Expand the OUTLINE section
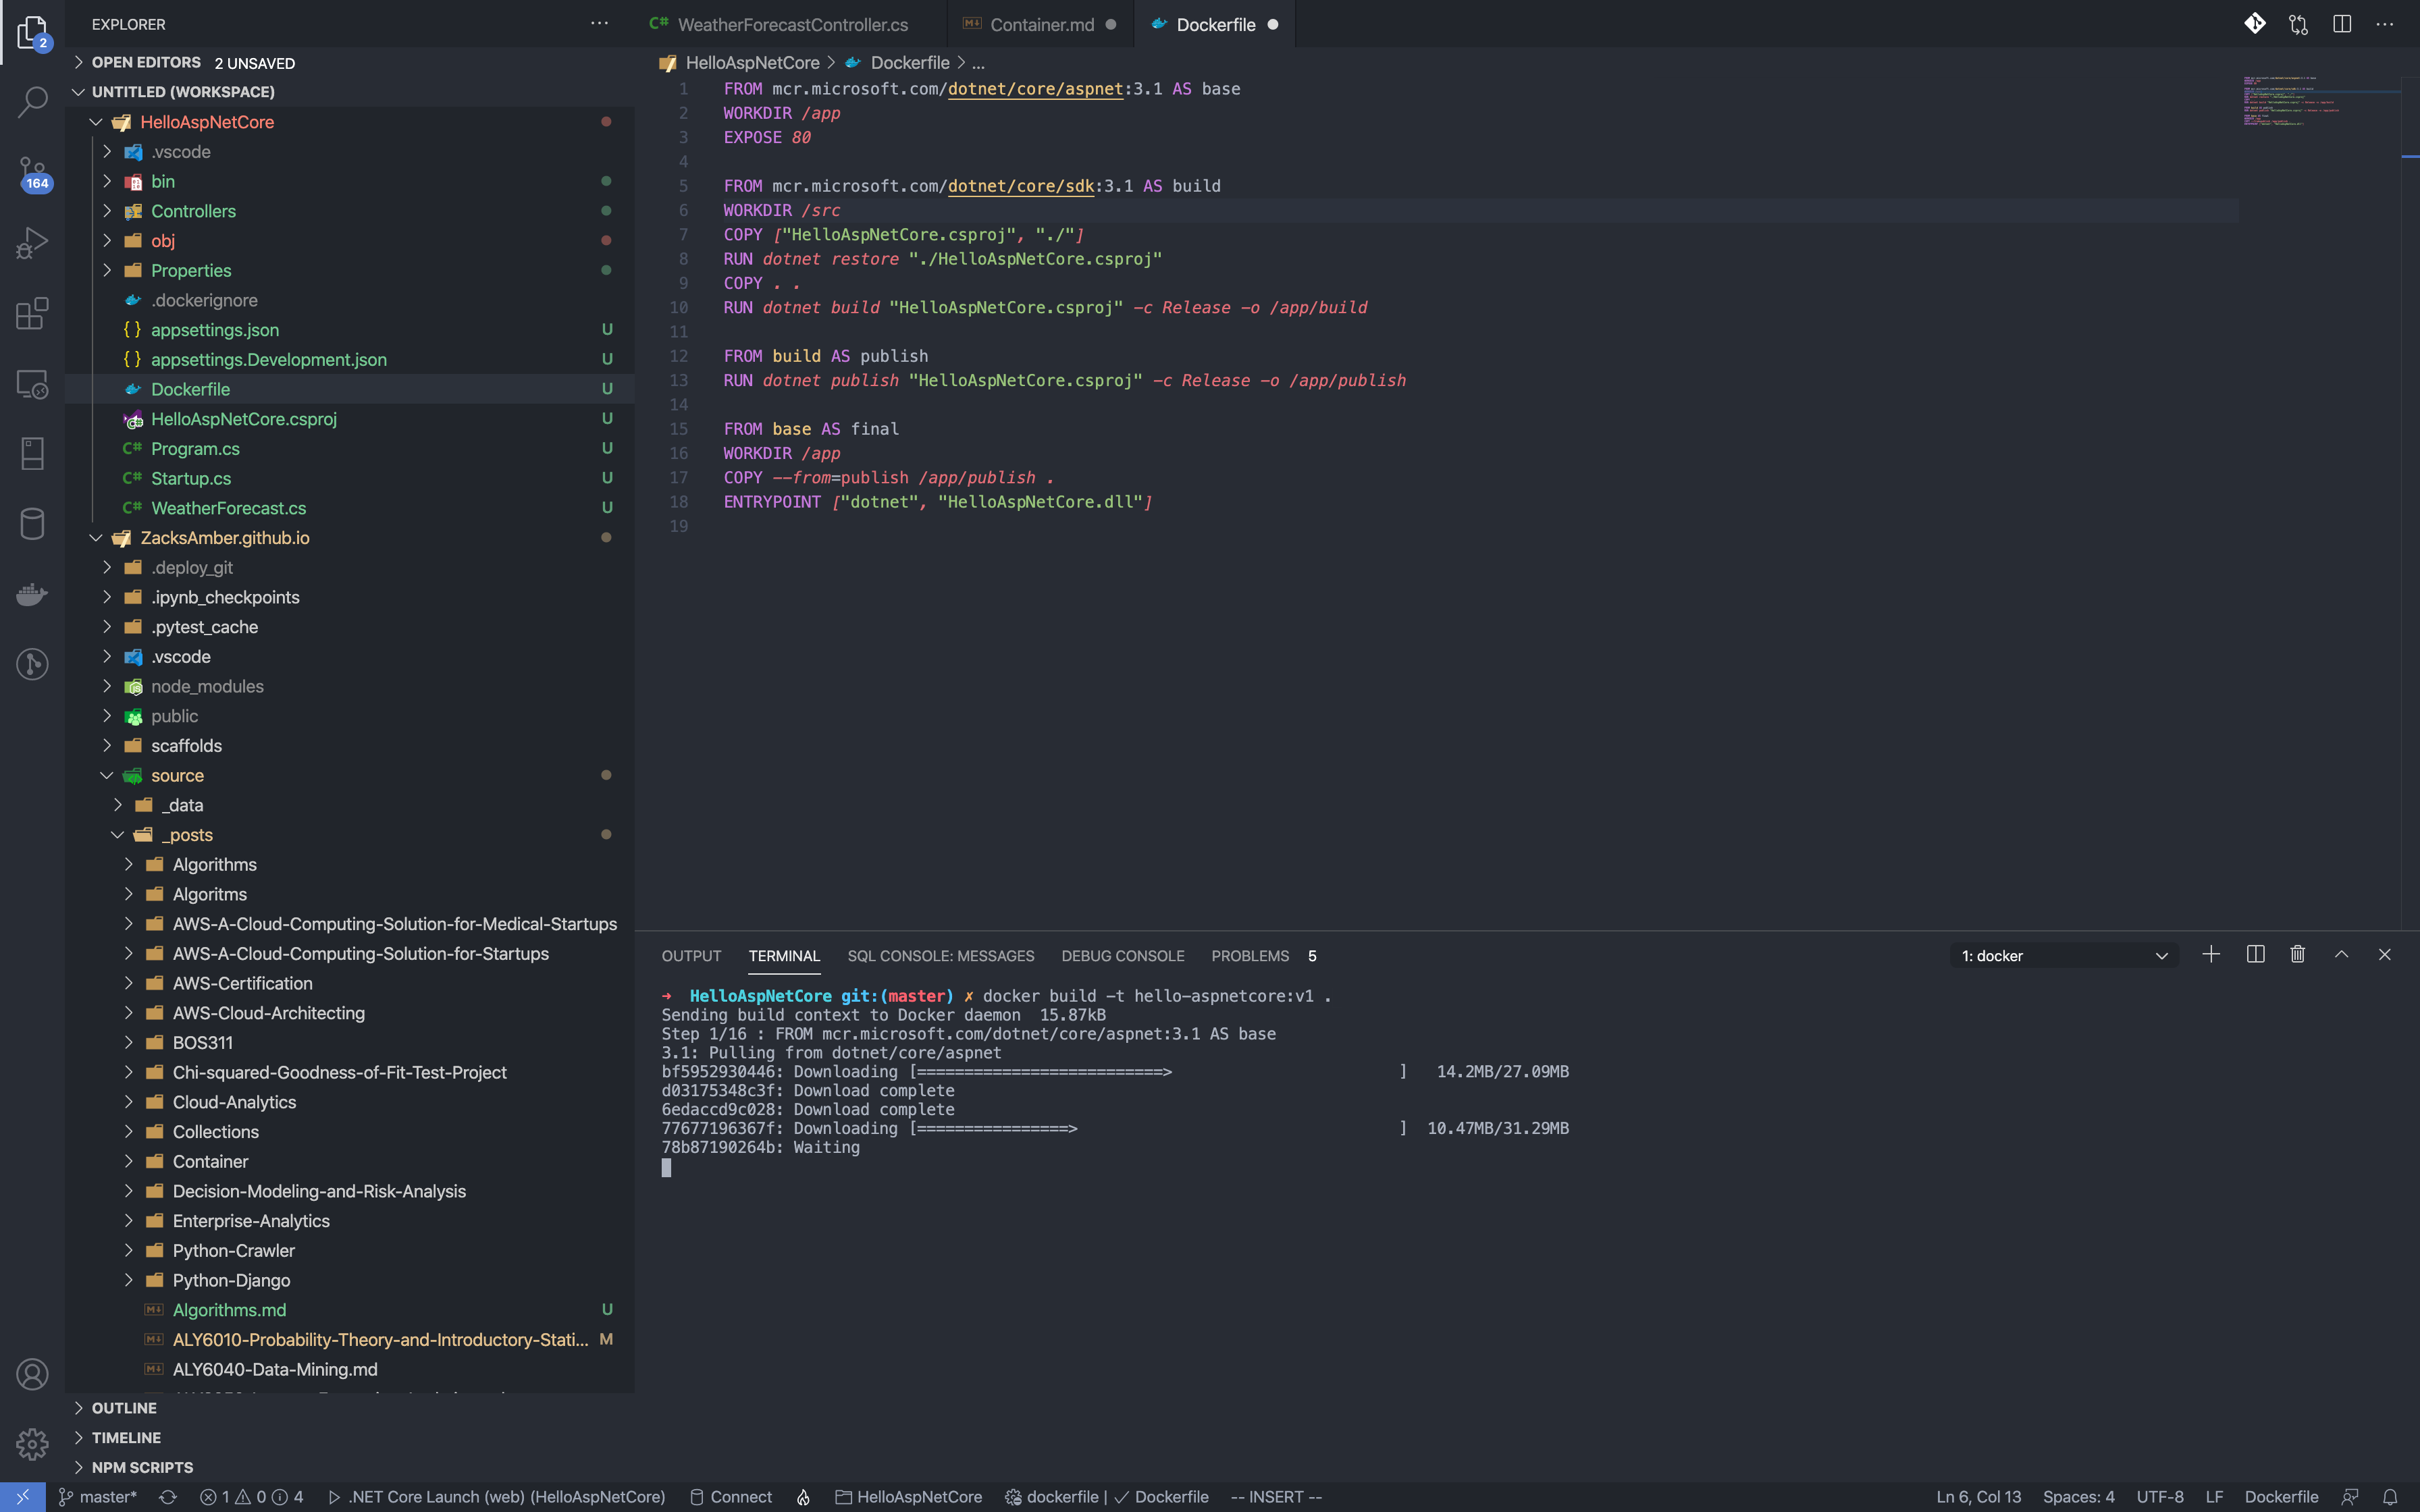2420x1512 pixels. tap(124, 1408)
